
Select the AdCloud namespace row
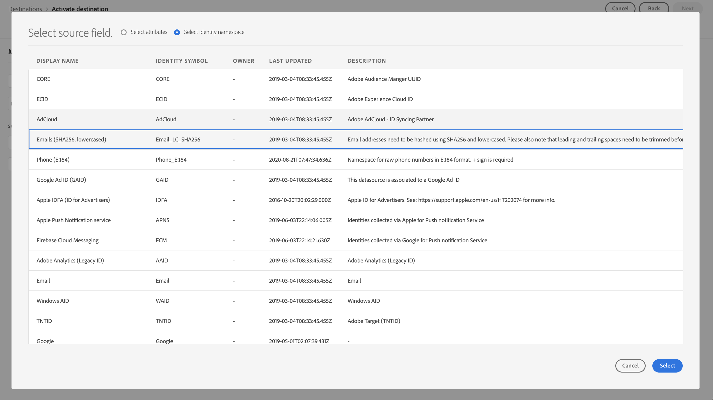pyautogui.click(x=356, y=119)
